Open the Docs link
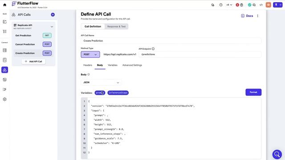Screen dimensions: 285x160 tap(247, 16)
